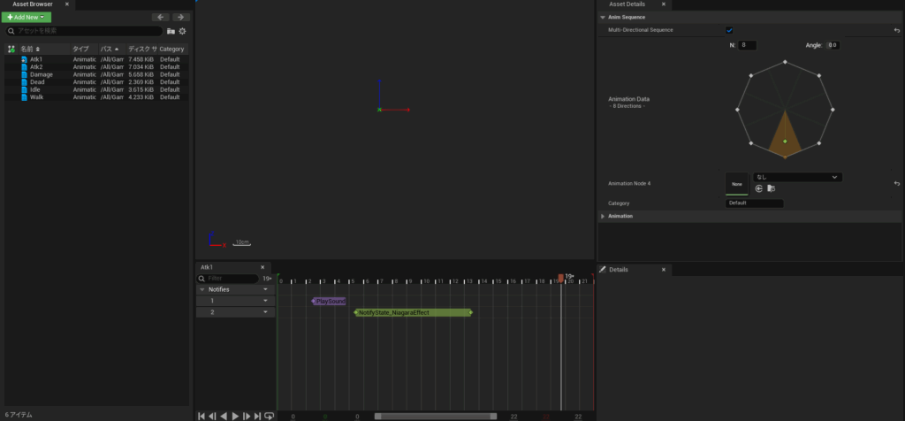Go back with the left arrow button
The width and height of the screenshot is (905, 421).
160,17
